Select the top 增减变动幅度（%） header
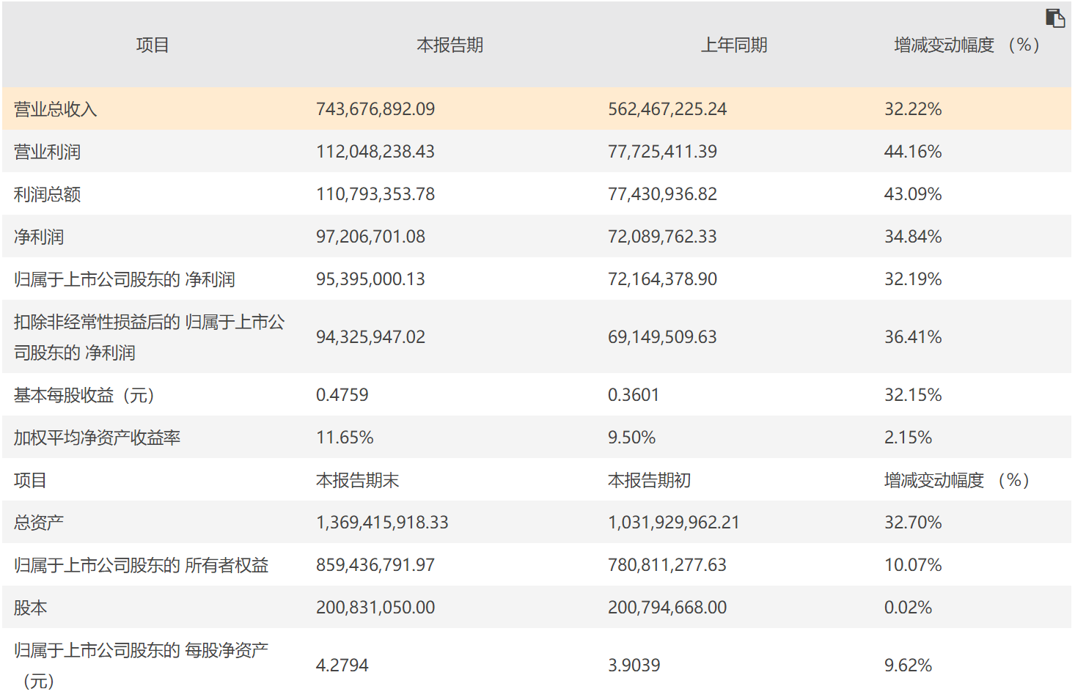The image size is (1075, 697). click(x=967, y=45)
